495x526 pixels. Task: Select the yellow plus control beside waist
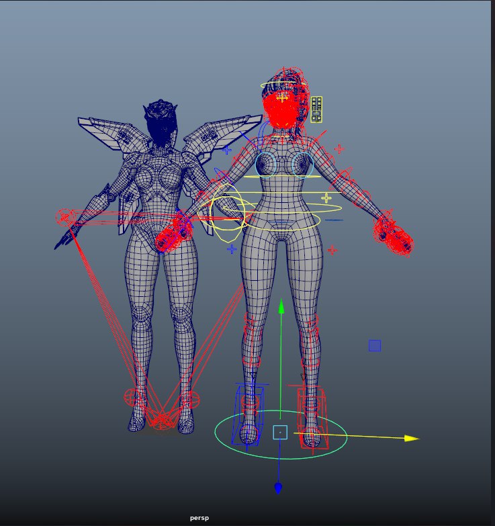click(326, 198)
